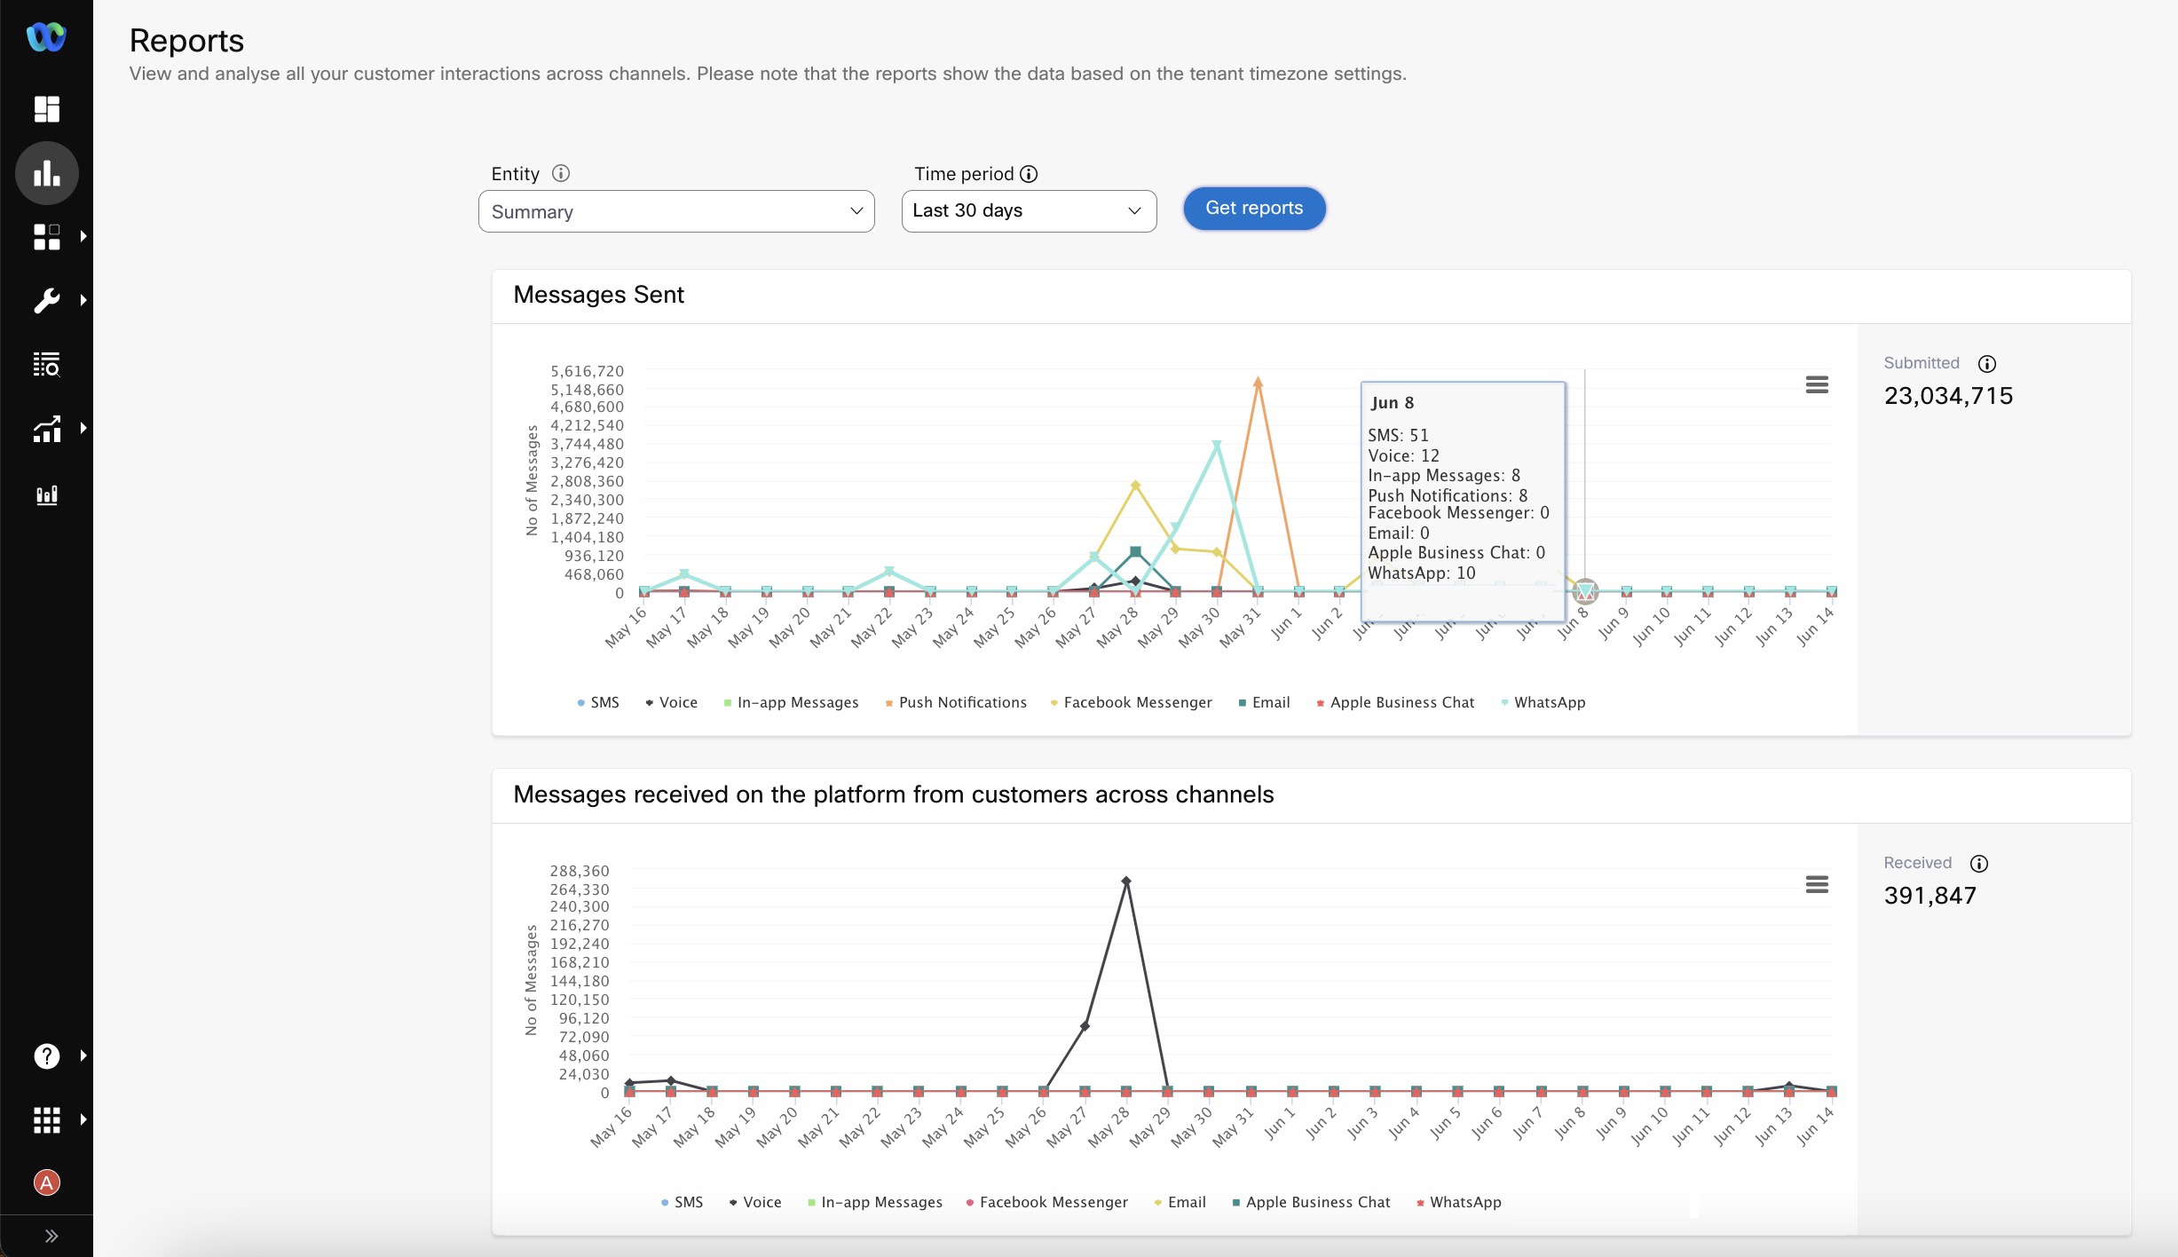Image resolution: width=2178 pixels, height=1257 pixels.
Task: Open the nine-dot app launcher icon
Action: point(46,1119)
